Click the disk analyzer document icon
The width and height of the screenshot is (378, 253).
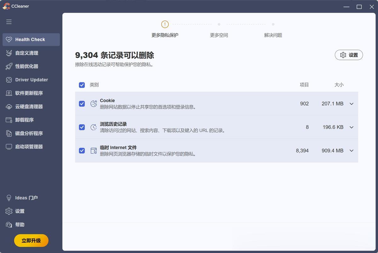tap(9, 133)
